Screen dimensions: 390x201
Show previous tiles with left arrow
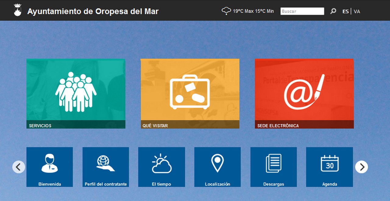coord(19,167)
